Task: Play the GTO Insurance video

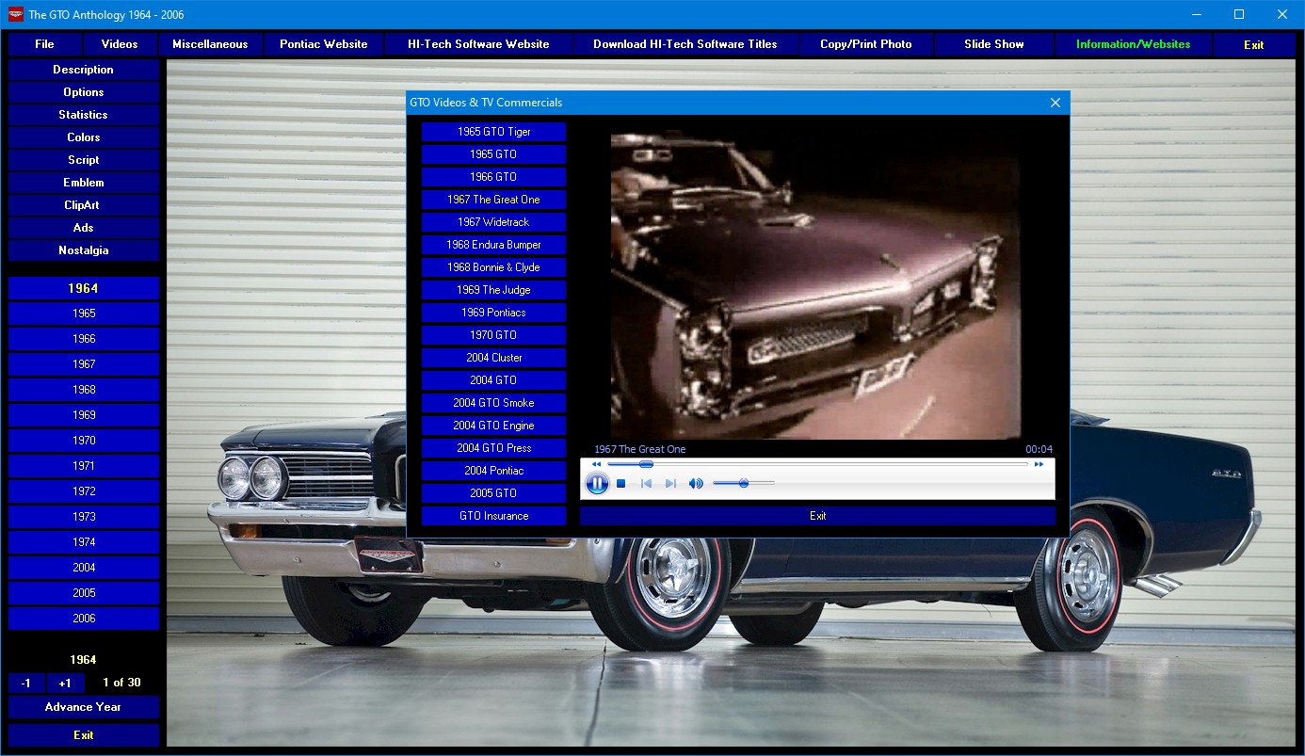Action: [494, 516]
